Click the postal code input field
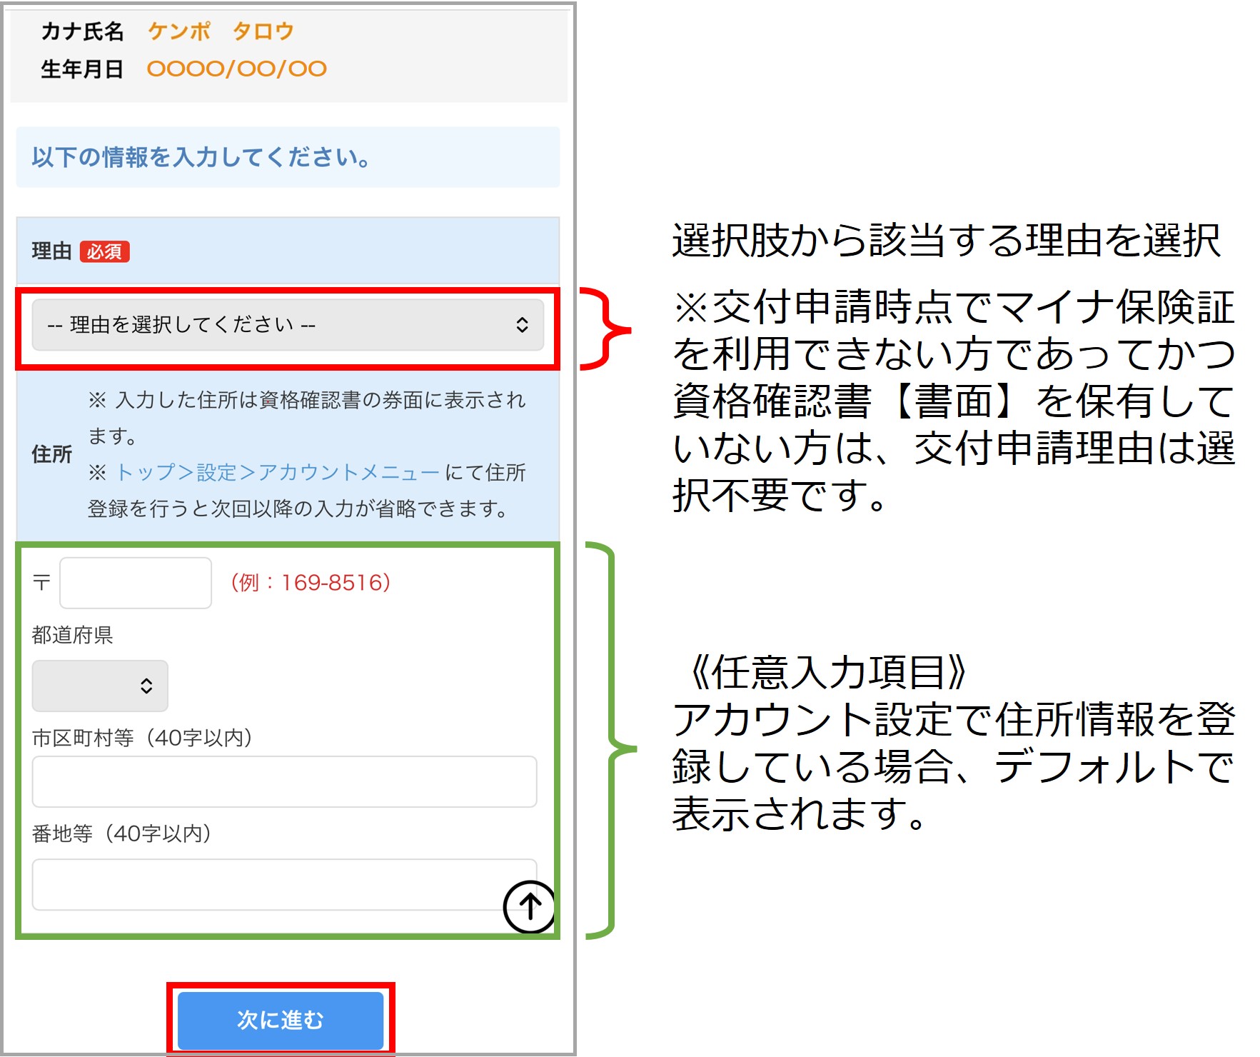The height and width of the screenshot is (1057, 1260). coord(134,583)
